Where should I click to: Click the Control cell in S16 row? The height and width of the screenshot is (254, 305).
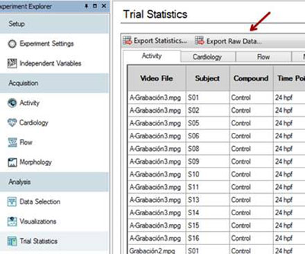pos(251,238)
